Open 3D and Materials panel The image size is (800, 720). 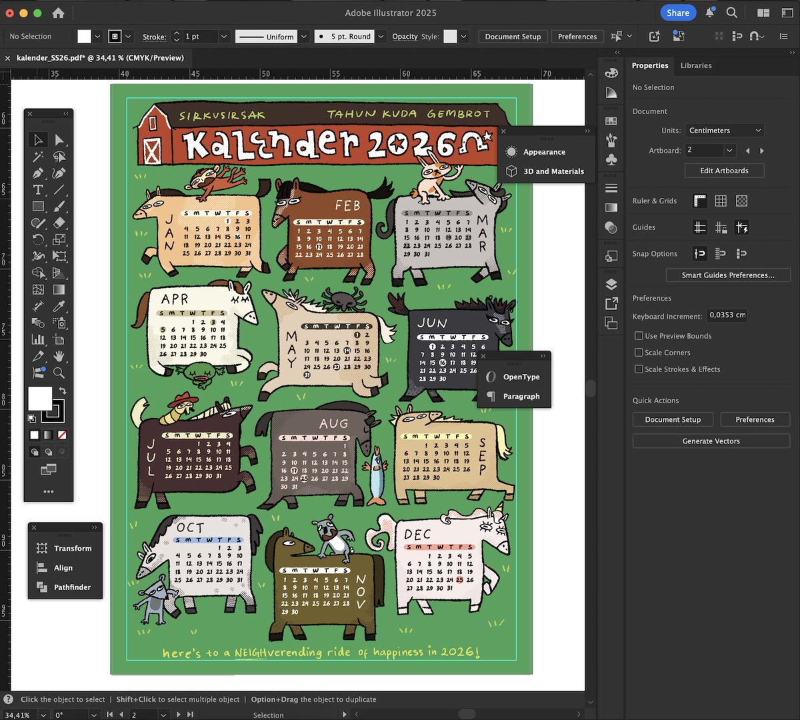pos(545,171)
